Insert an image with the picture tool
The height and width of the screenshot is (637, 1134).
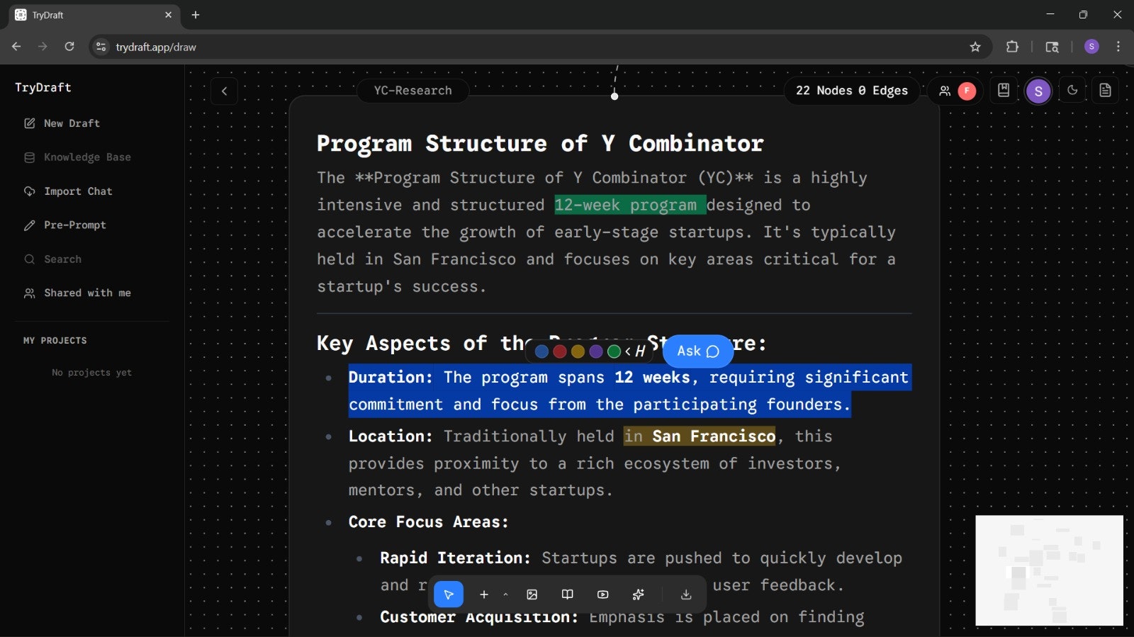[532, 594]
